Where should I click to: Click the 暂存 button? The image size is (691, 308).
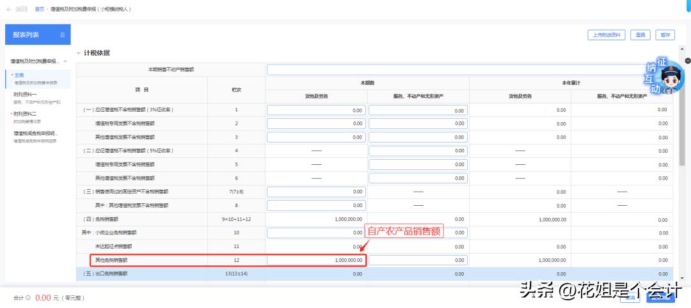point(665,35)
